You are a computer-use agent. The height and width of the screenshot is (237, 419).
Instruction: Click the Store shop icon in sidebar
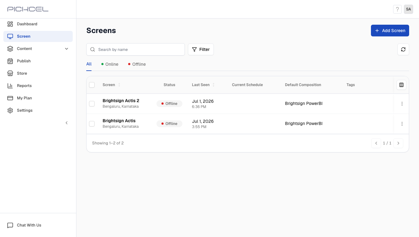(x=10, y=73)
